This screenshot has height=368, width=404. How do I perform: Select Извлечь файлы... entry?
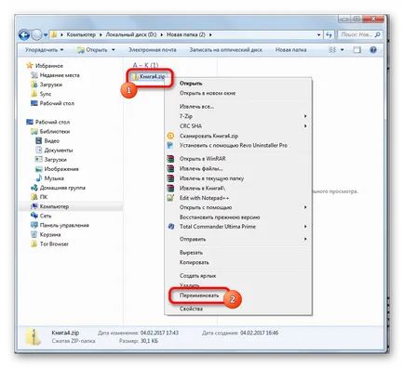238,168
